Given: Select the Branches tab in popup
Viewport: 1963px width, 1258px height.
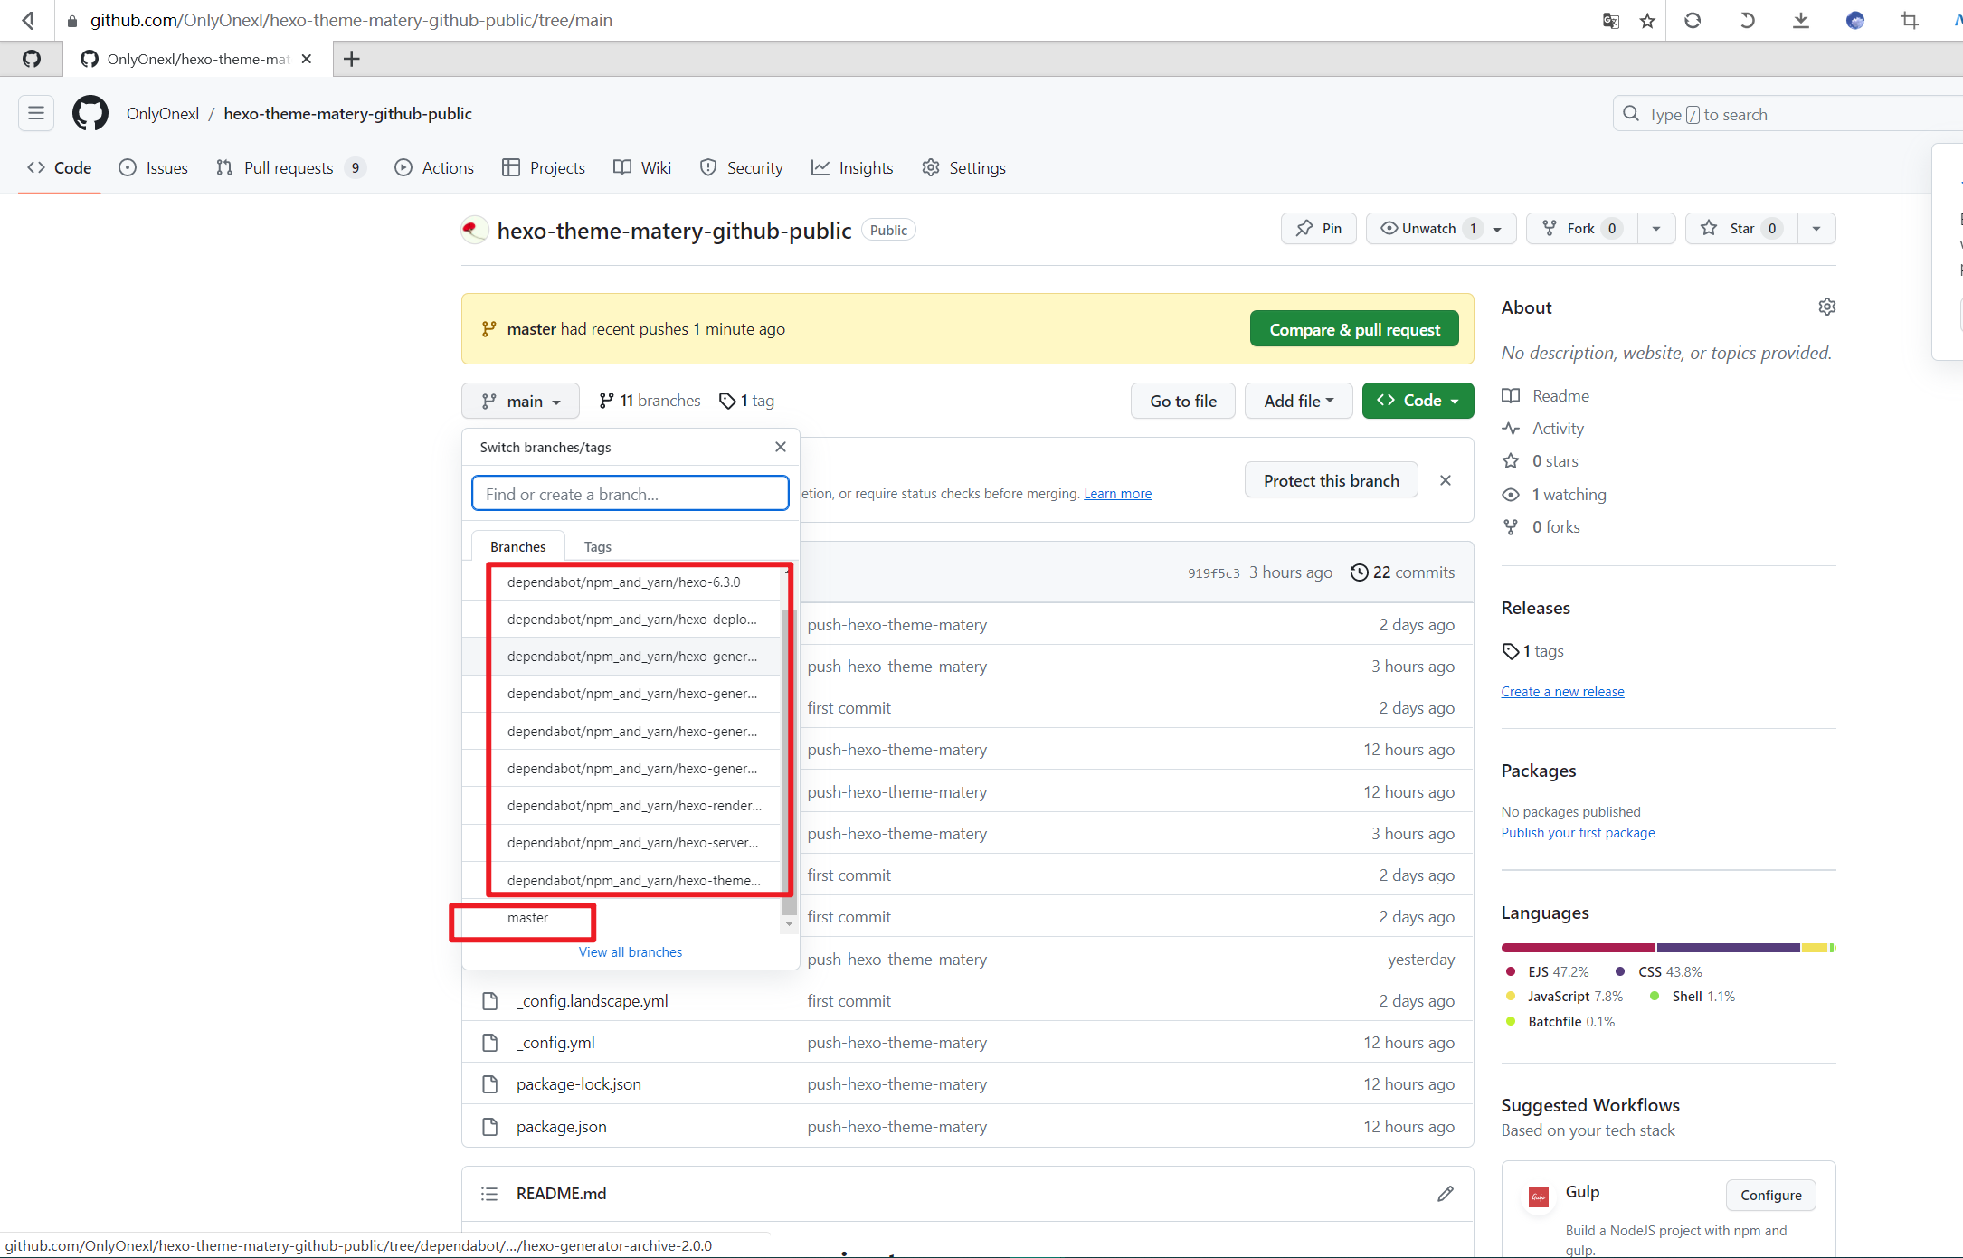Looking at the screenshot, I should point(518,546).
